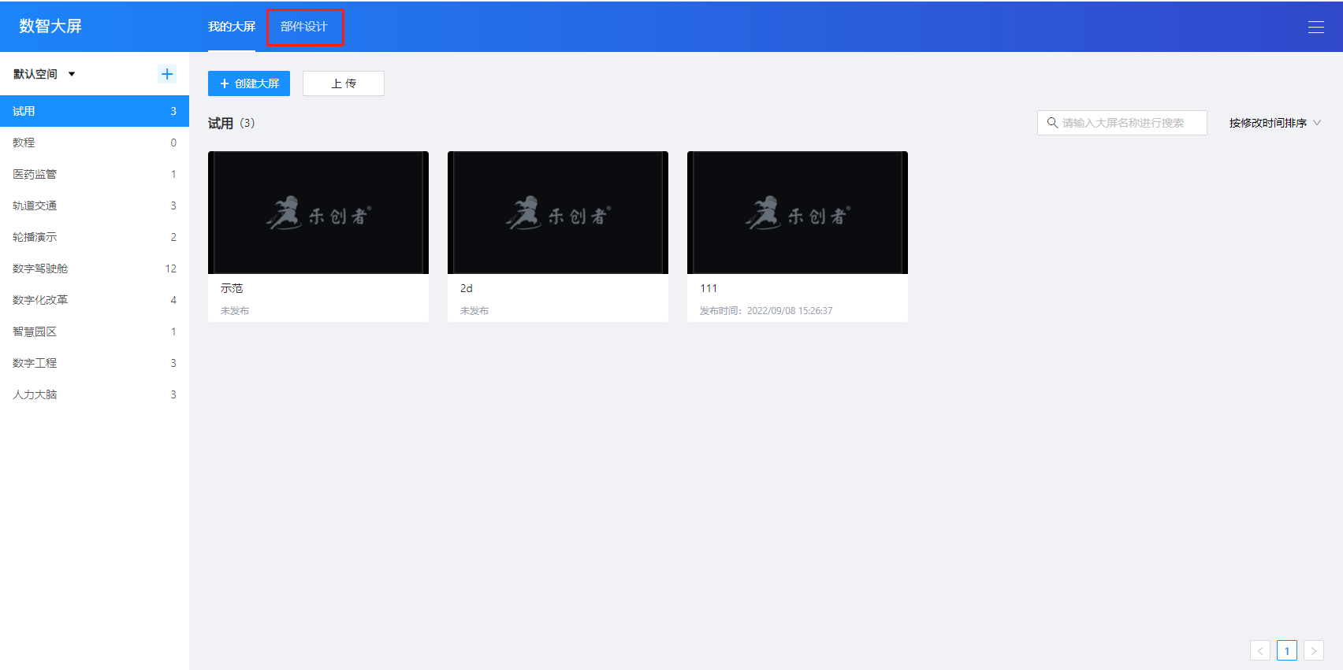
Task: Select the 数字驾驶舱 category in sidebar
Action: pos(40,268)
